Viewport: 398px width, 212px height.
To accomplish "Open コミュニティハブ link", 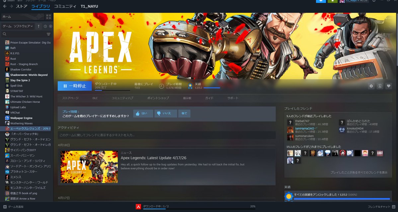I will coord(122,98).
